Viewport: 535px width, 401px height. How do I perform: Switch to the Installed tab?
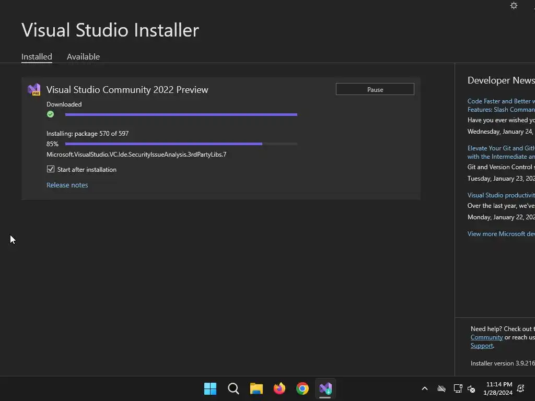click(x=37, y=56)
